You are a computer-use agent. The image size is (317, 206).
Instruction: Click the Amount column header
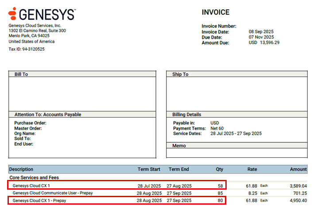(x=298, y=169)
